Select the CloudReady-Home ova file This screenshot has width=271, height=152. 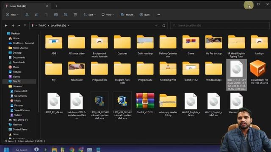pos(259,72)
